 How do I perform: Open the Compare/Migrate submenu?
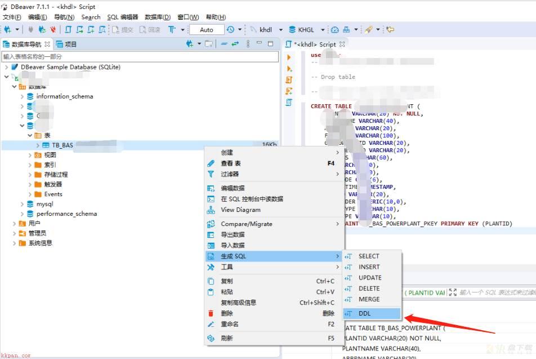point(274,224)
